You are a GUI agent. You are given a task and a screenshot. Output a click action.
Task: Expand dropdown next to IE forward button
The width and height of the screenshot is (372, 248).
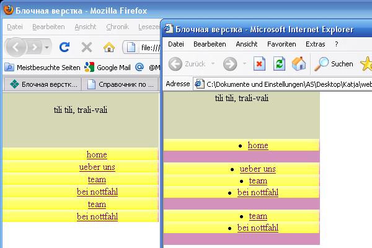point(243,64)
